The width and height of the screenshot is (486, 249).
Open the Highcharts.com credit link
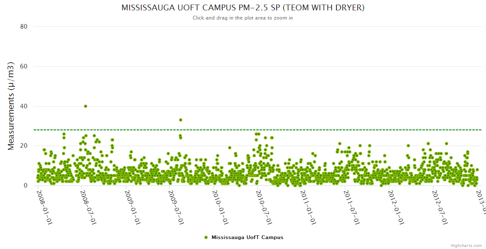pos(466,245)
